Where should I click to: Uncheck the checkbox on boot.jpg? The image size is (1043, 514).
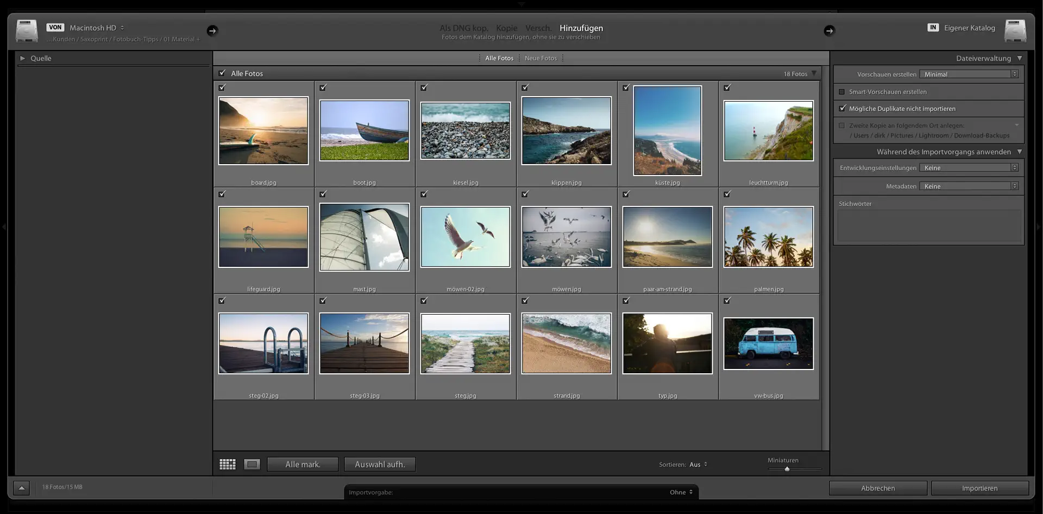(x=323, y=87)
